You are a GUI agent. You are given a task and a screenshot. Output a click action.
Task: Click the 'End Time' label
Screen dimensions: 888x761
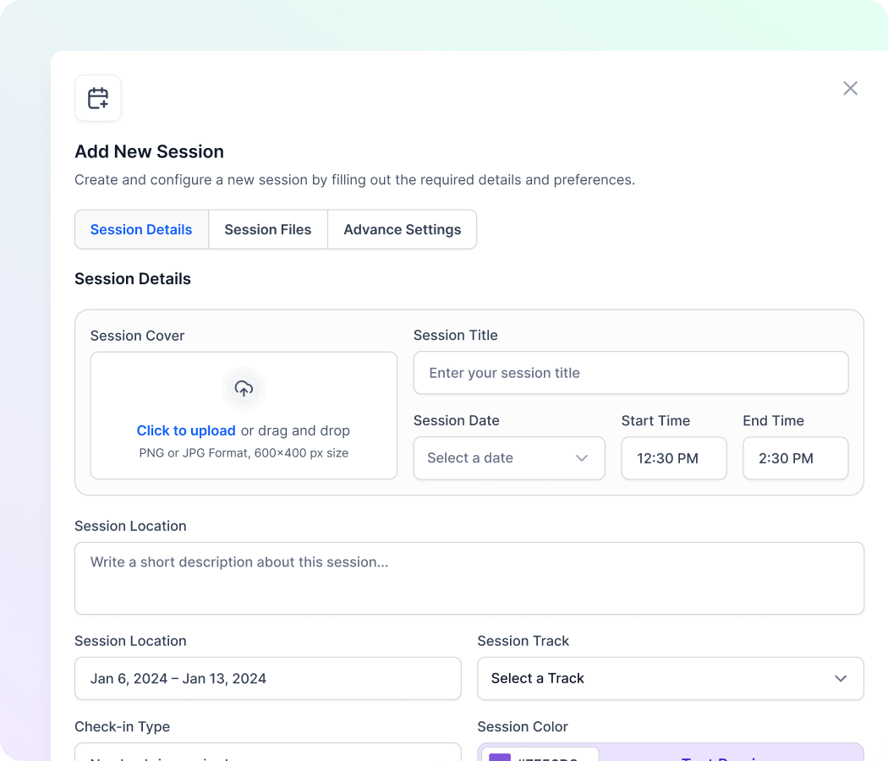774,421
